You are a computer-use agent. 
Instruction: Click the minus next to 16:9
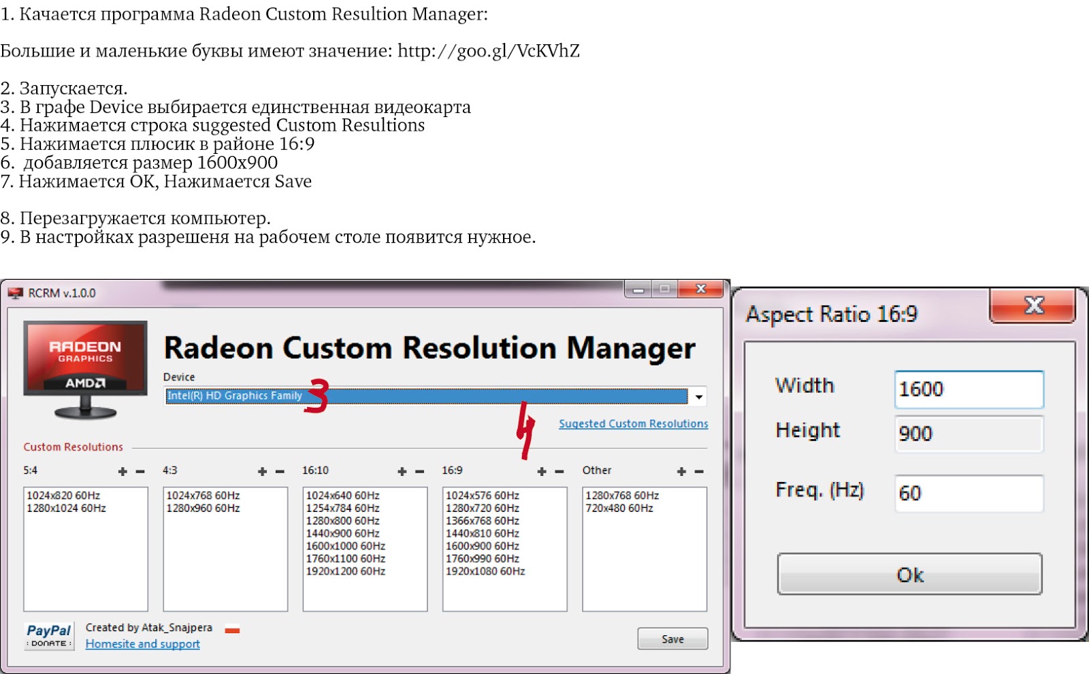pos(559,471)
